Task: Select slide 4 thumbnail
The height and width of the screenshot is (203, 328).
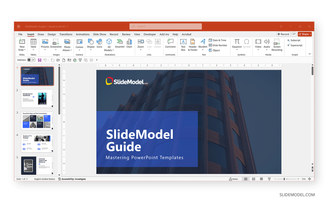Action: [37, 143]
